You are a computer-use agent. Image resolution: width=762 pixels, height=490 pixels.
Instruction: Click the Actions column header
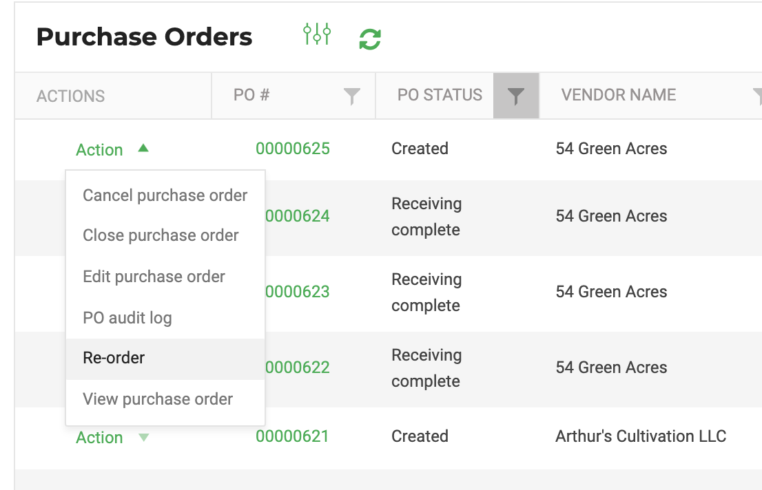click(x=70, y=96)
